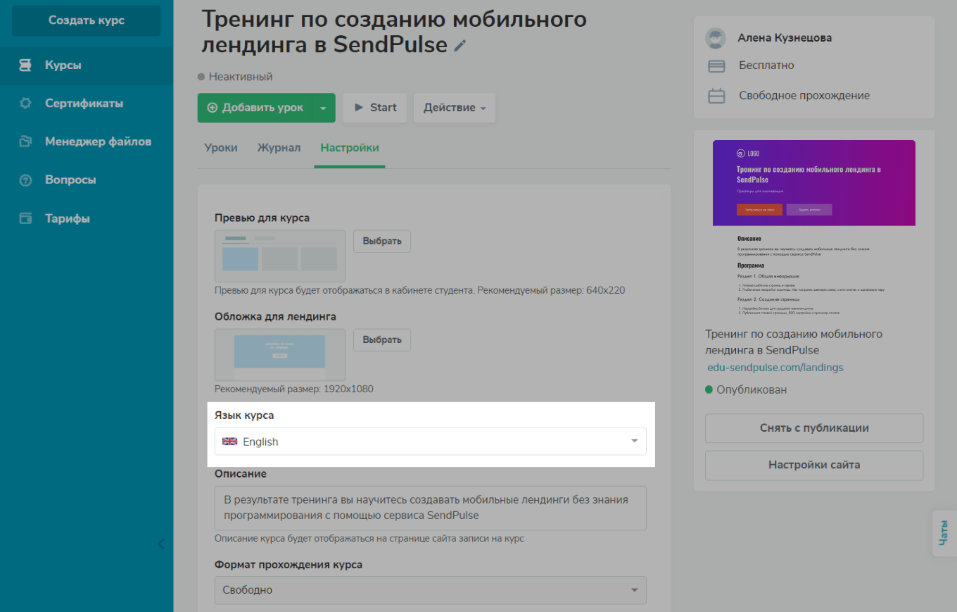Expand the Добавить урок dropdown arrow
957x612 pixels.
[x=323, y=108]
